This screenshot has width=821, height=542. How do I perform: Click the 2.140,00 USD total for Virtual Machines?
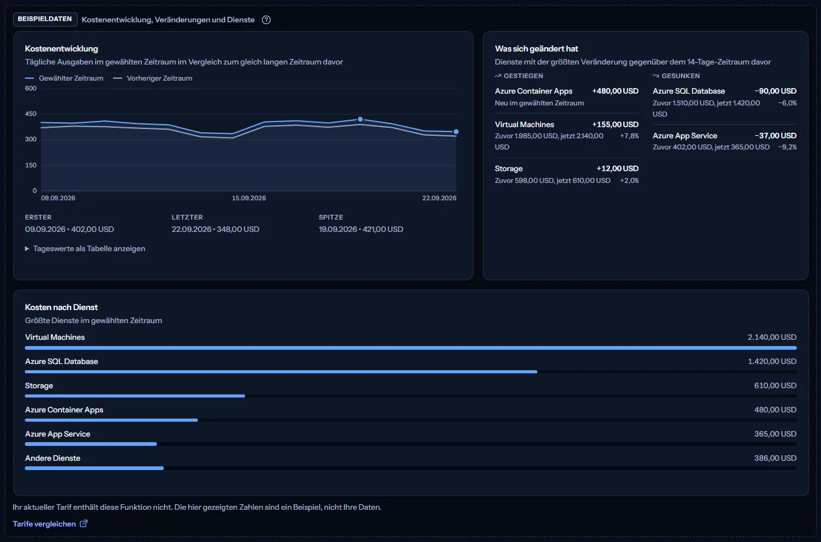(772, 337)
